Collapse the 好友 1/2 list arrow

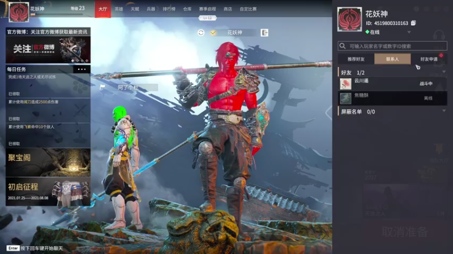coord(444,72)
